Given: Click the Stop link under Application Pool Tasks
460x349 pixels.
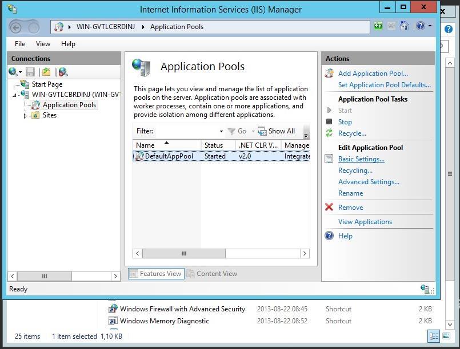Looking at the screenshot, I should click(x=345, y=122).
